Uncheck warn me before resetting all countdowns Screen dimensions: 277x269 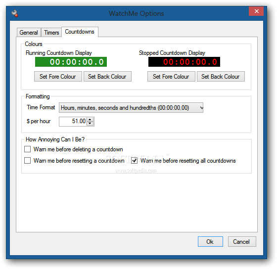click(x=134, y=161)
